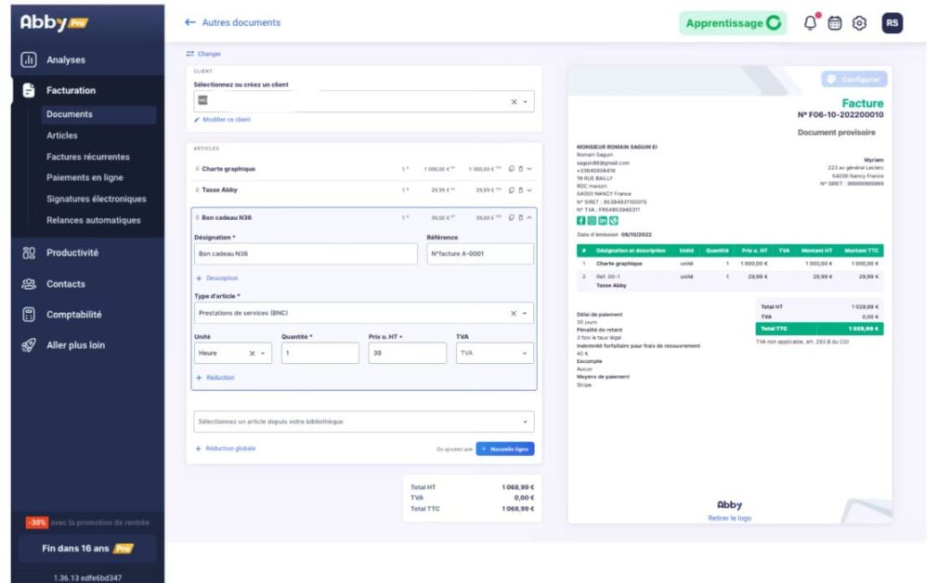Viewport: 951px width, 583px height.
Task: Grab the drag handle of Charte graphique
Action: [x=197, y=169]
